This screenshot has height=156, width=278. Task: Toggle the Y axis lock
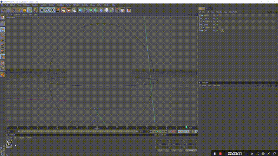pyautogui.click(x=47, y=10)
